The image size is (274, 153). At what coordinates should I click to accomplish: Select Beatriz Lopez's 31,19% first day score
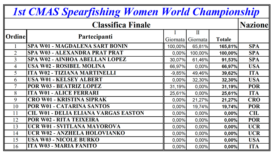point(175,86)
